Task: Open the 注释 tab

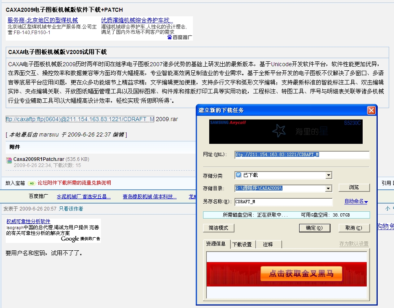Action: pos(268,244)
